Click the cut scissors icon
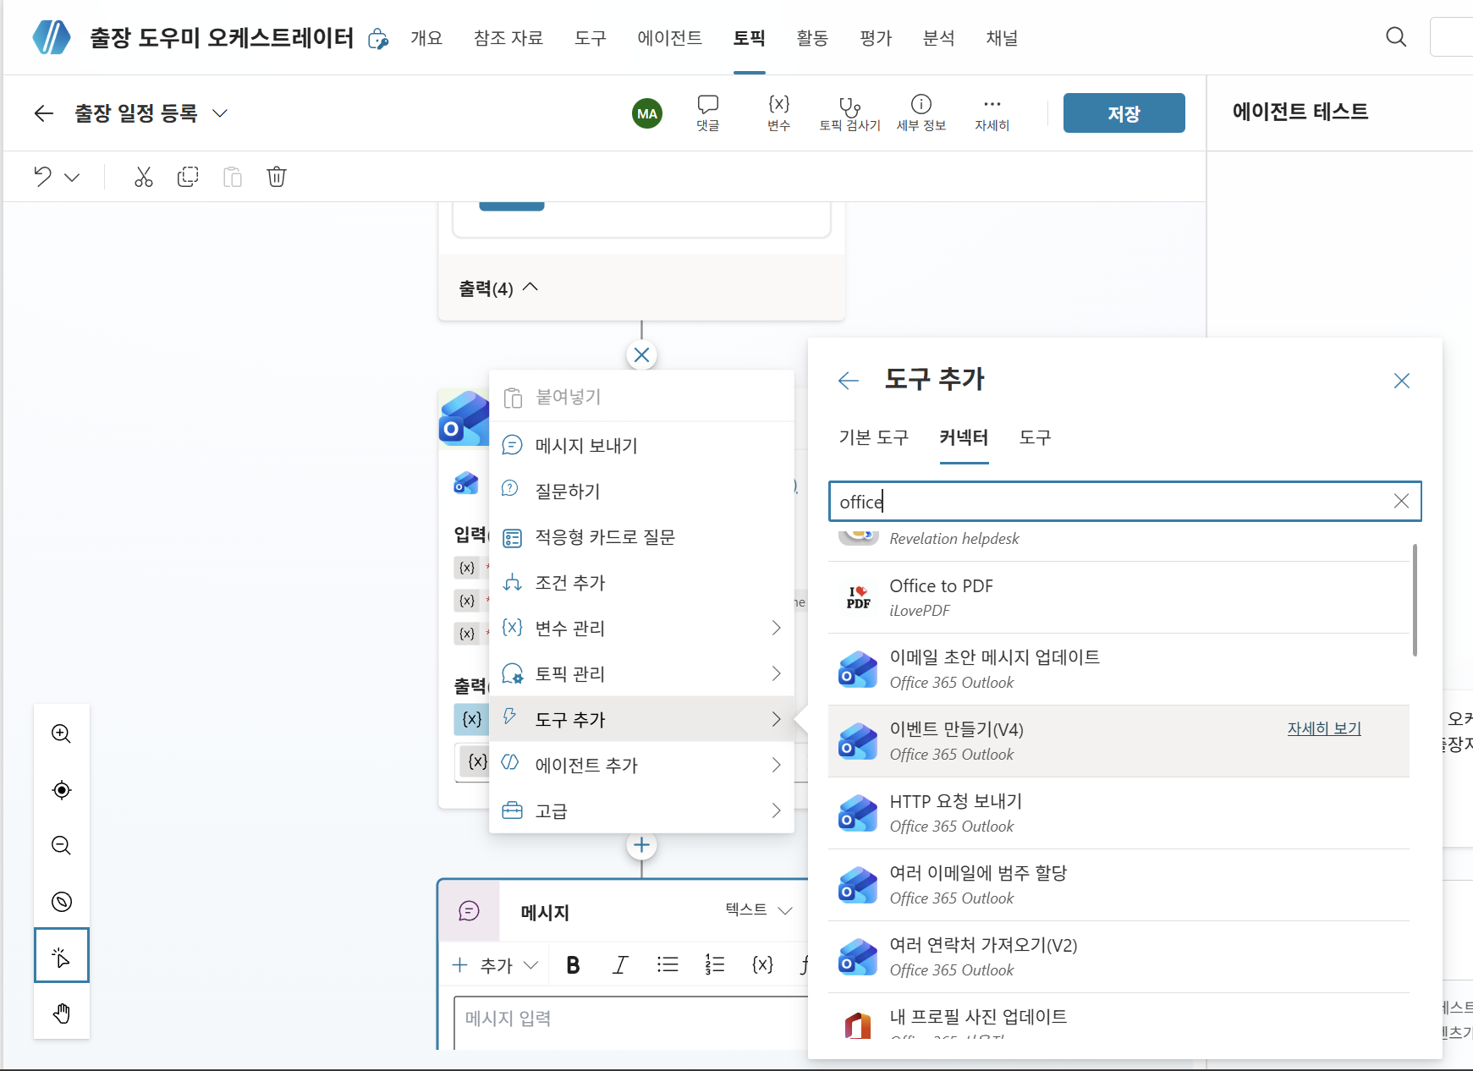The width and height of the screenshot is (1473, 1071). pos(144,177)
